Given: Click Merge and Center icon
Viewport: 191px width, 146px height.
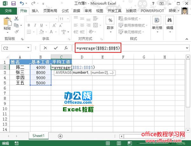Looking at the screenshot, I should click(x=95, y=25).
